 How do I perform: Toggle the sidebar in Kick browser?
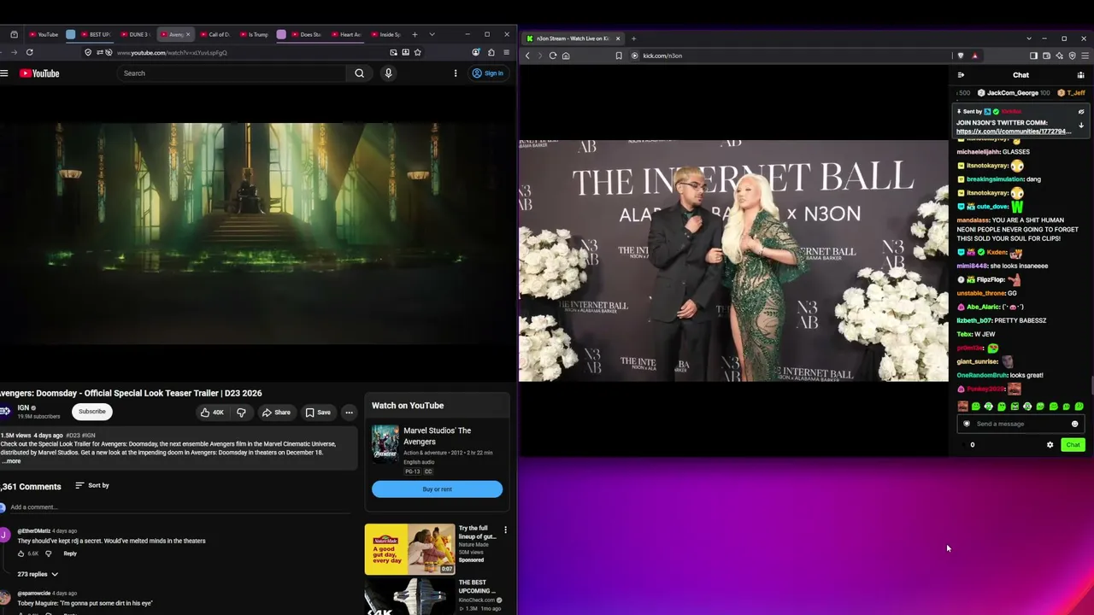click(x=1033, y=56)
